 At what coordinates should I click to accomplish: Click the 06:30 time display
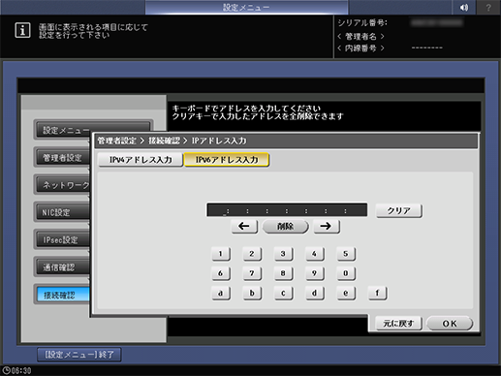click(21, 370)
